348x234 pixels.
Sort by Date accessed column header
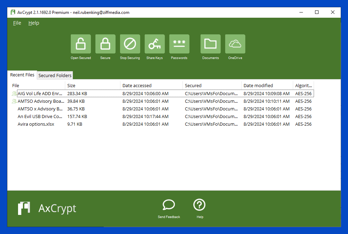[151, 85]
